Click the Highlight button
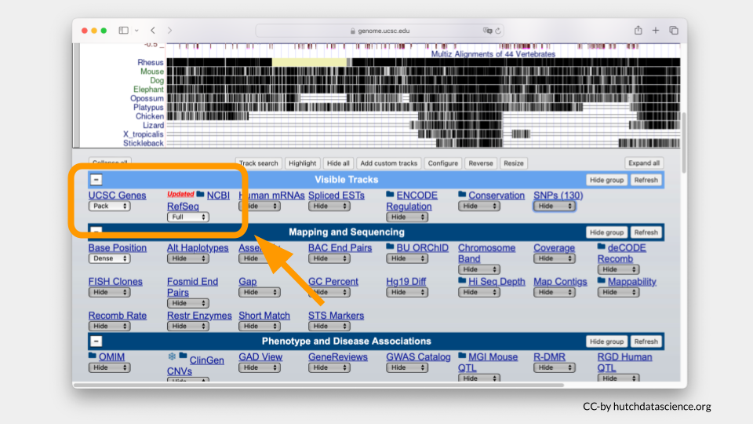Screen dimensions: 753x424 (x=303, y=163)
